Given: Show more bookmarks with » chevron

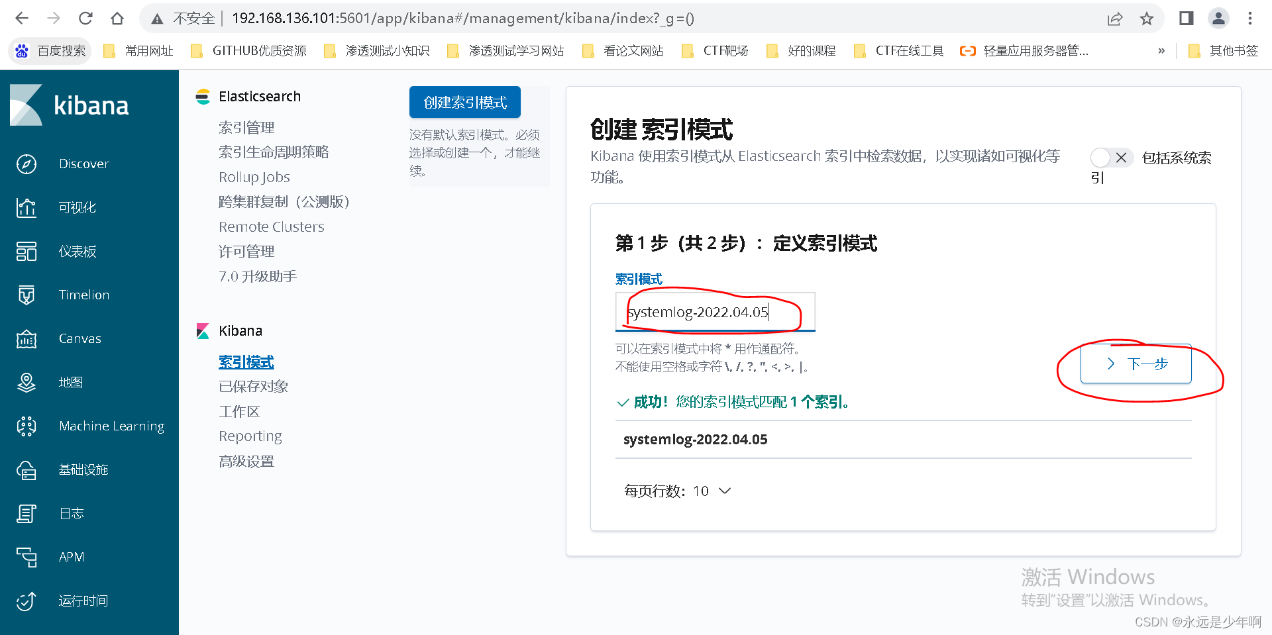Looking at the screenshot, I should [x=1161, y=51].
